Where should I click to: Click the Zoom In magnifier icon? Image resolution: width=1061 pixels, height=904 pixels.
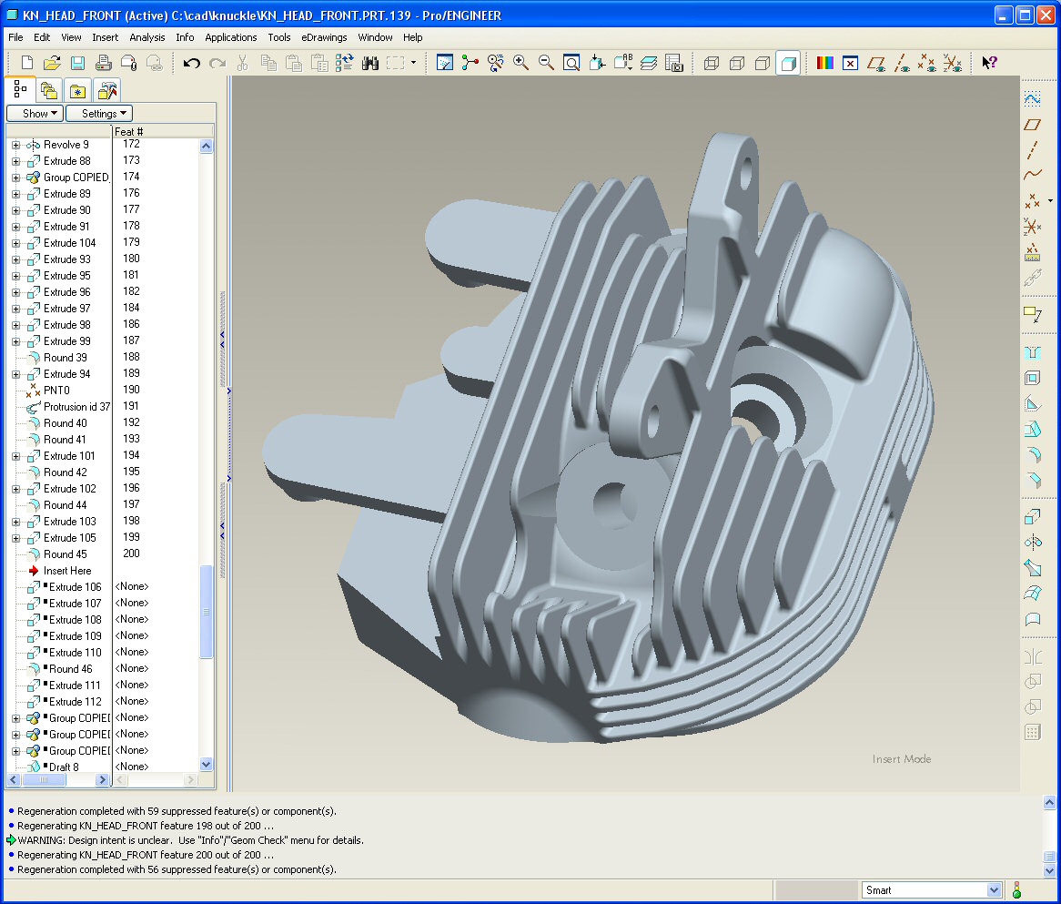pyautogui.click(x=521, y=63)
